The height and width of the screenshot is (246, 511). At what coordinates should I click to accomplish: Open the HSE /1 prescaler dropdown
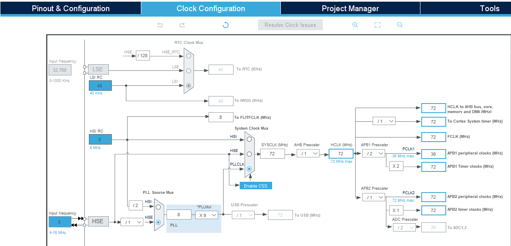(x=132, y=222)
